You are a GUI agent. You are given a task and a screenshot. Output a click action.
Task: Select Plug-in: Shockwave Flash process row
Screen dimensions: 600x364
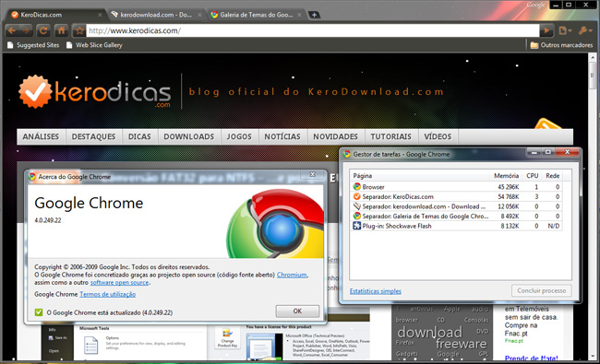[x=457, y=226]
